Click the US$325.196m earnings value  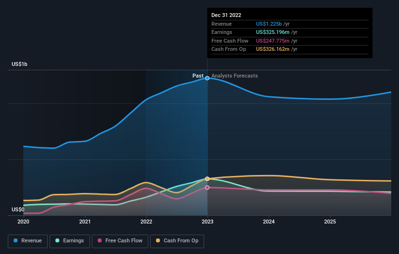coord(273,32)
